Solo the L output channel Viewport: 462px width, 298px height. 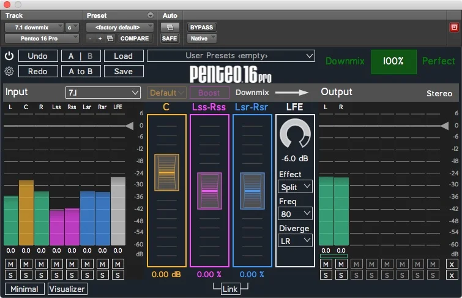(x=326, y=275)
